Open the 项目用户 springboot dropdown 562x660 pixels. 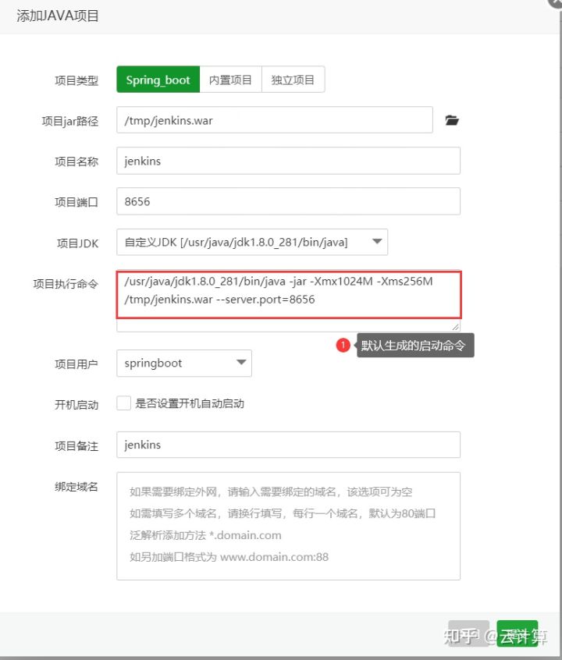(x=184, y=363)
